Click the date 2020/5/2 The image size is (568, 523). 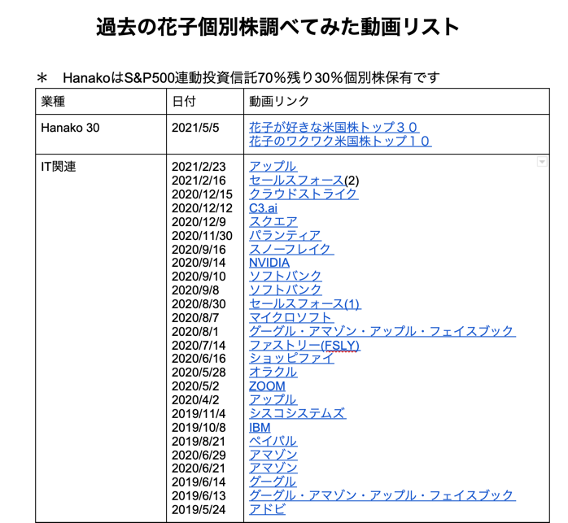click(195, 386)
